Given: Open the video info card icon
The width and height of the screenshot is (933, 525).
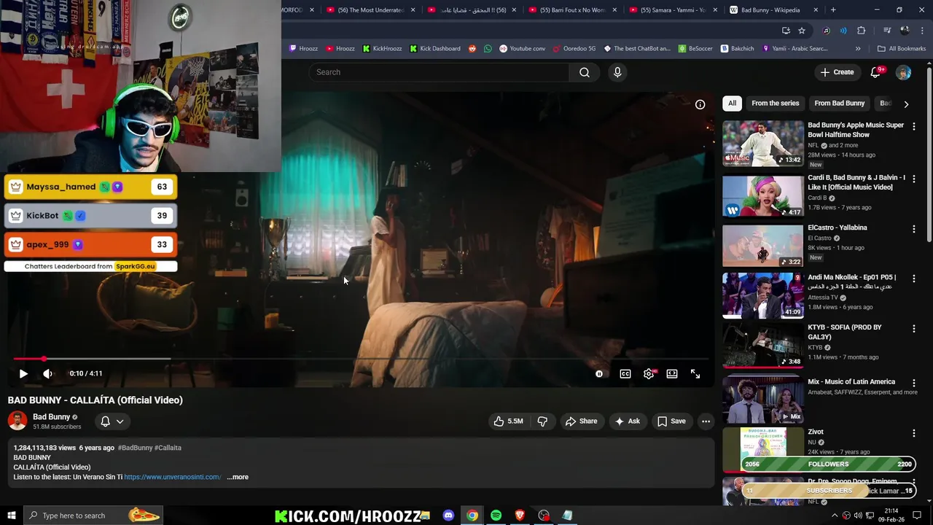Looking at the screenshot, I should click(700, 104).
